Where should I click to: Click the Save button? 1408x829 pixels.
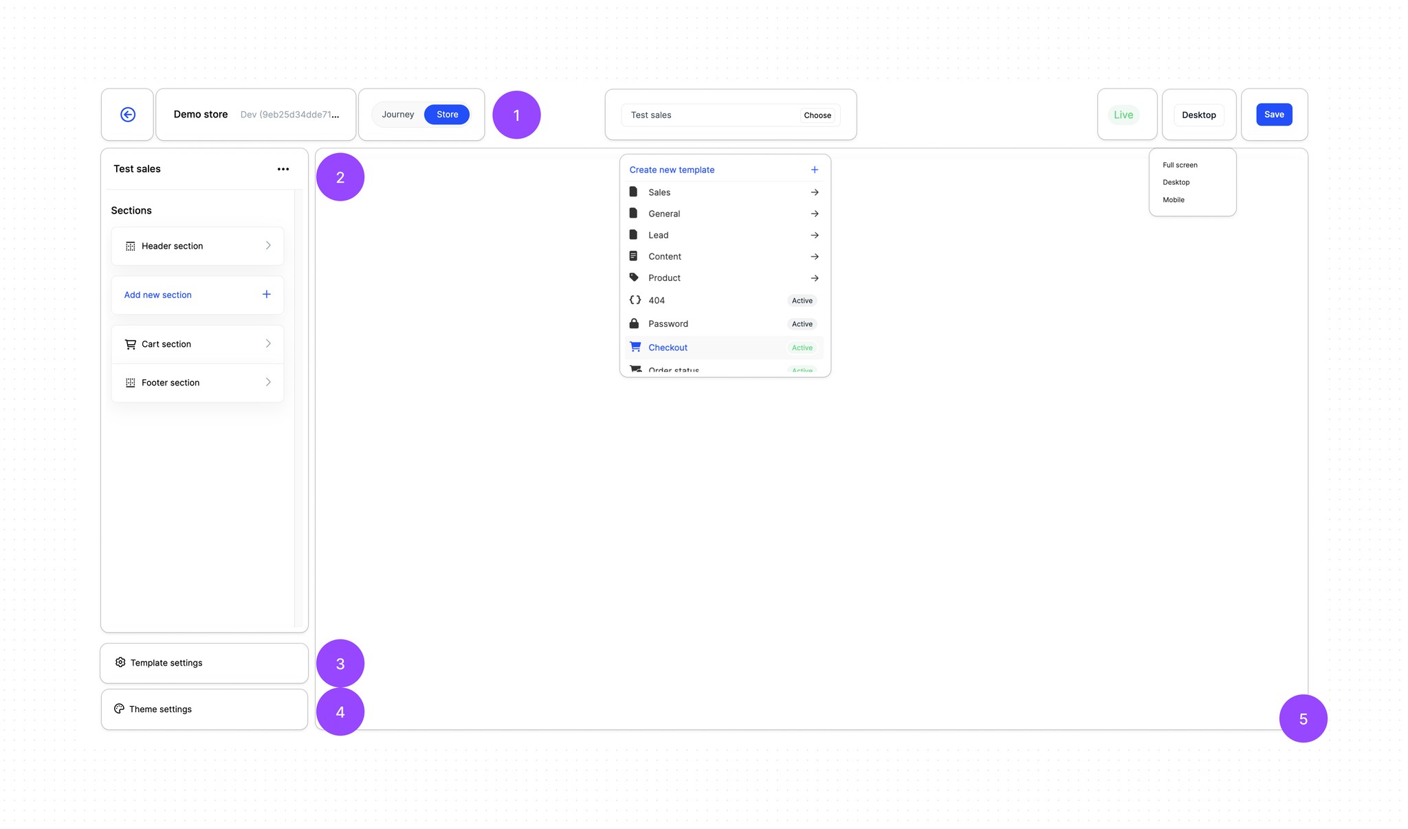pyautogui.click(x=1274, y=115)
